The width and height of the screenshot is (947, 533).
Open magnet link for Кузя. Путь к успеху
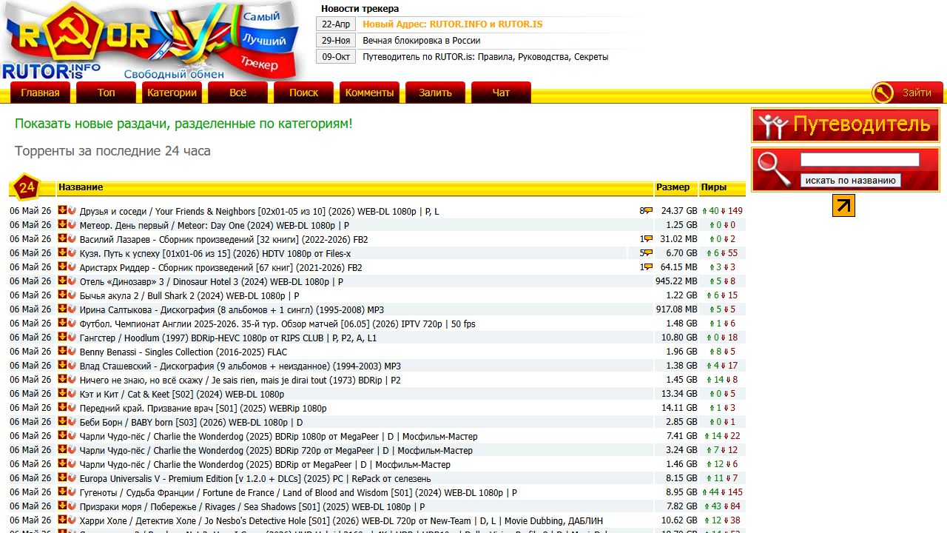click(x=72, y=252)
